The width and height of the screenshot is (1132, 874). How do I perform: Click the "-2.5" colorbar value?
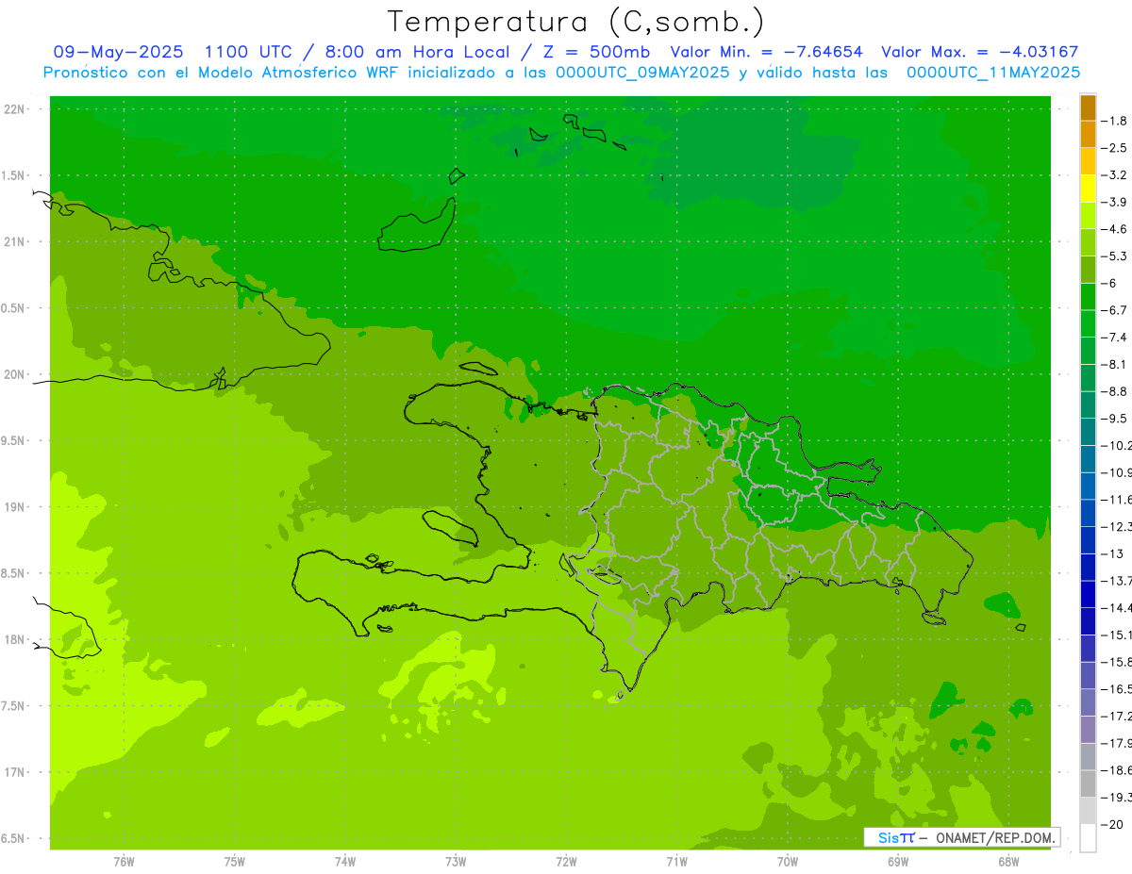click(1116, 148)
